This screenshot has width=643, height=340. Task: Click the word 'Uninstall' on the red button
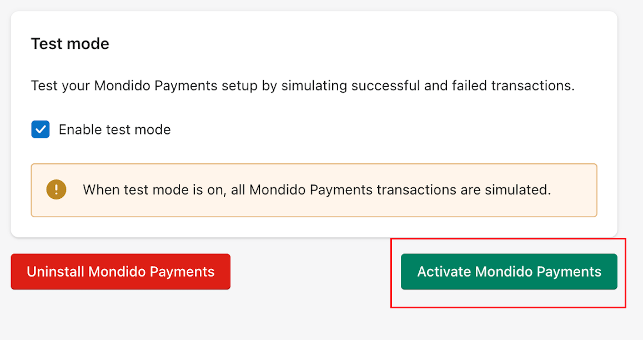pos(56,272)
